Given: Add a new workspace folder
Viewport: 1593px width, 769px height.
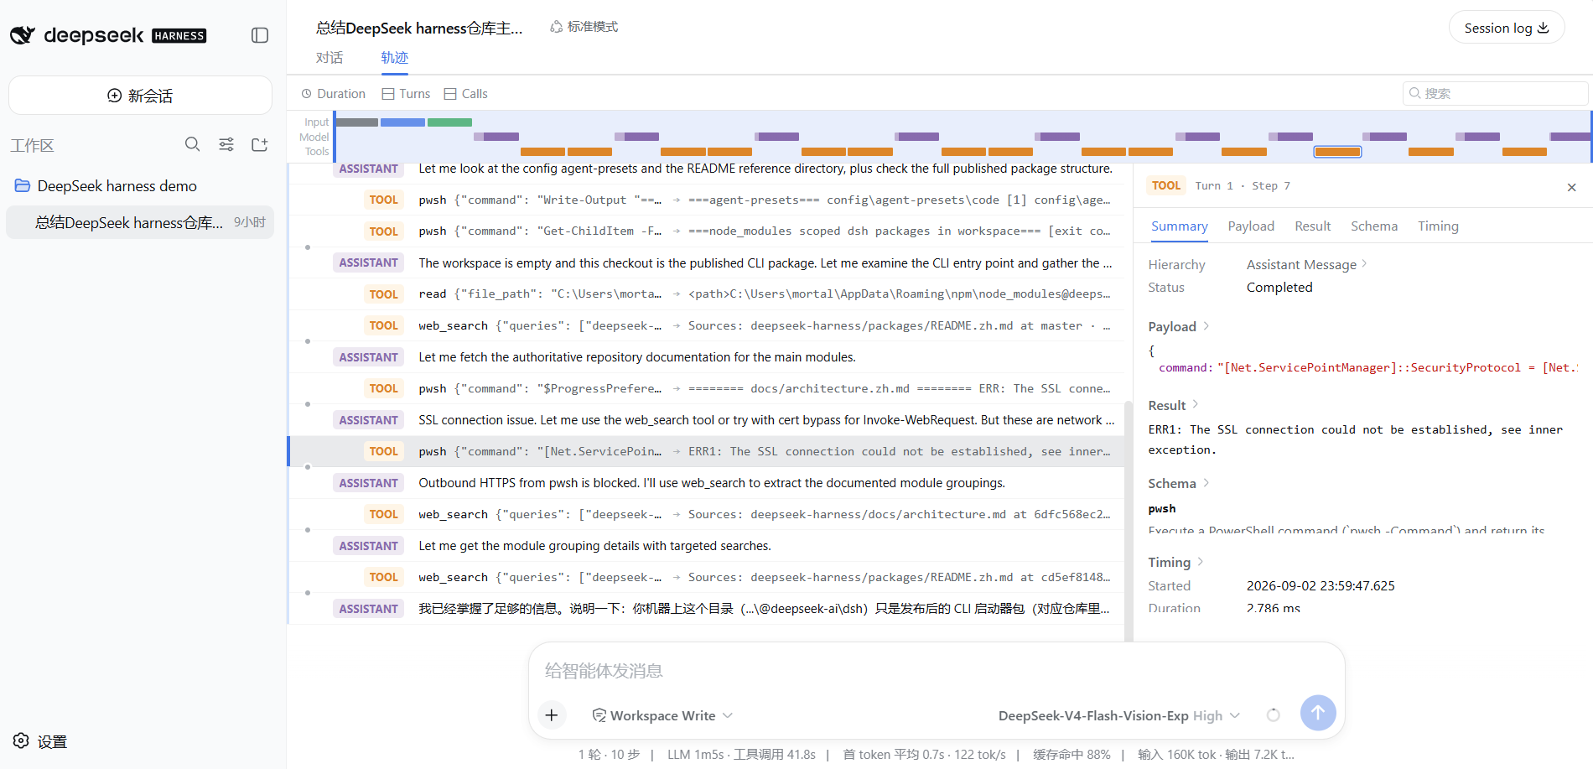Looking at the screenshot, I should tap(260, 144).
